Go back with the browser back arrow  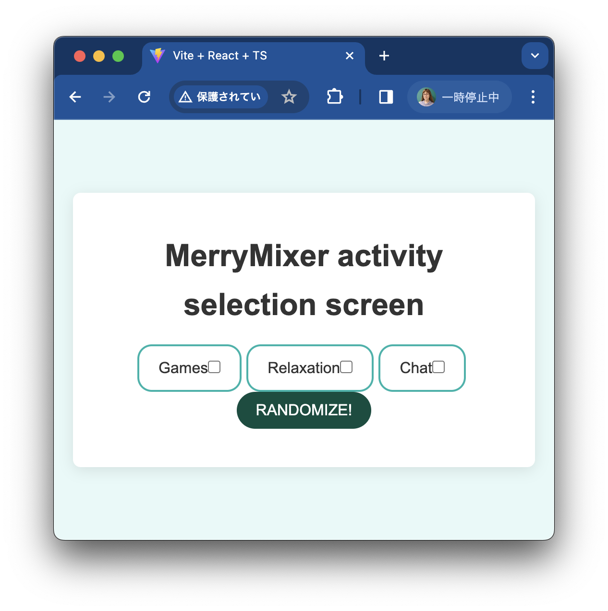[75, 97]
